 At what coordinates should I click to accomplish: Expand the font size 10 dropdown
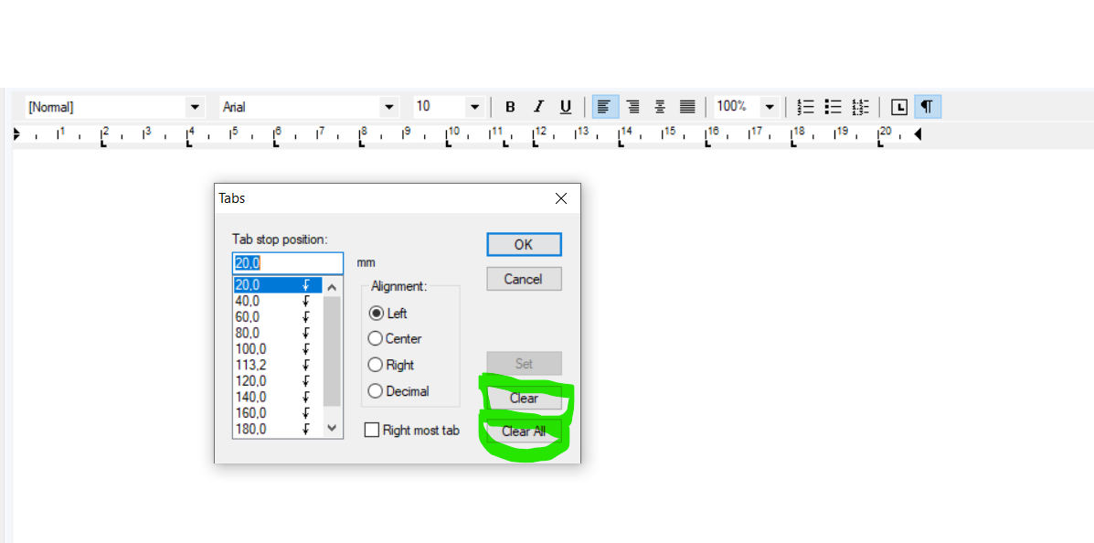pyautogui.click(x=474, y=107)
